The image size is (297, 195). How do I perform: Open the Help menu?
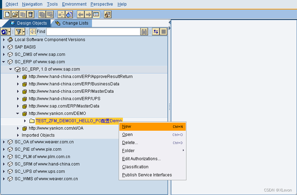(x=122, y=4)
